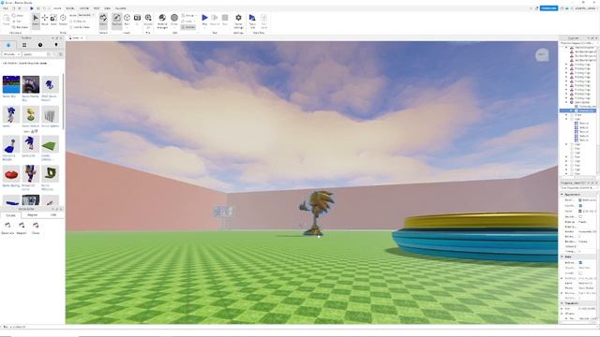Click the Undo arrow in quick-access bar

point(44,8)
